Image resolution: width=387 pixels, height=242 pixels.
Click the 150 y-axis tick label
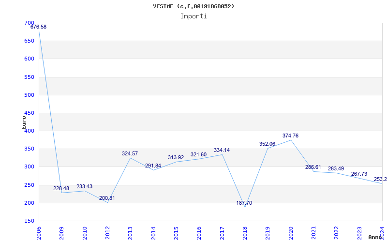tap(29, 221)
